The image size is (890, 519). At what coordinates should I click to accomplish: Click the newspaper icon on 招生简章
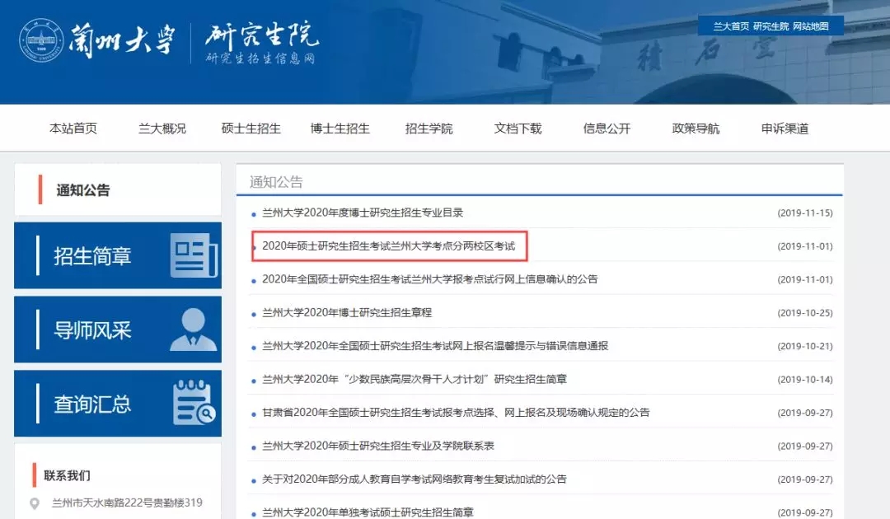[194, 255]
